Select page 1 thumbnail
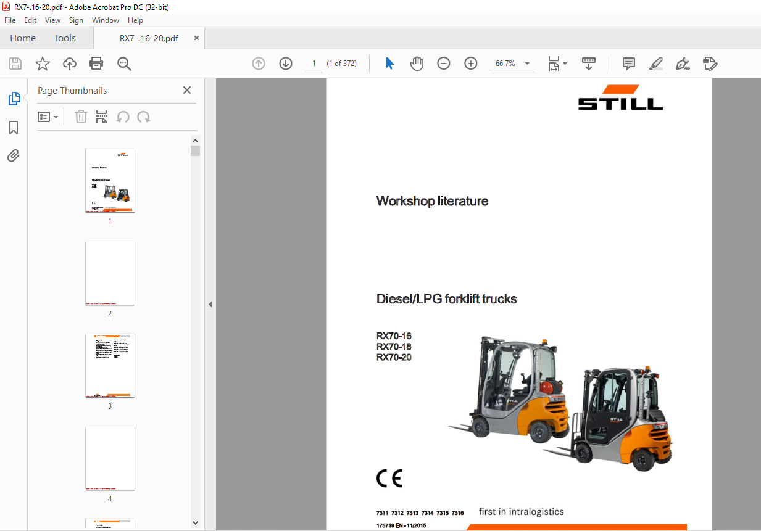 [110, 181]
